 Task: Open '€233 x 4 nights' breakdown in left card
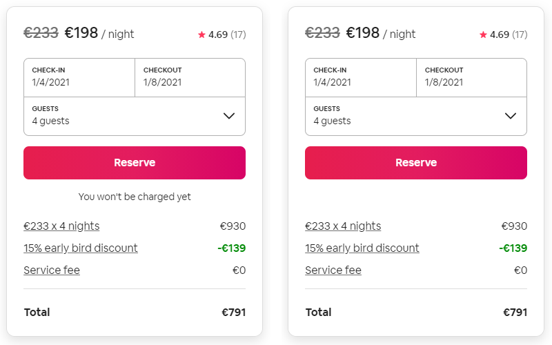tap(61, 226)
